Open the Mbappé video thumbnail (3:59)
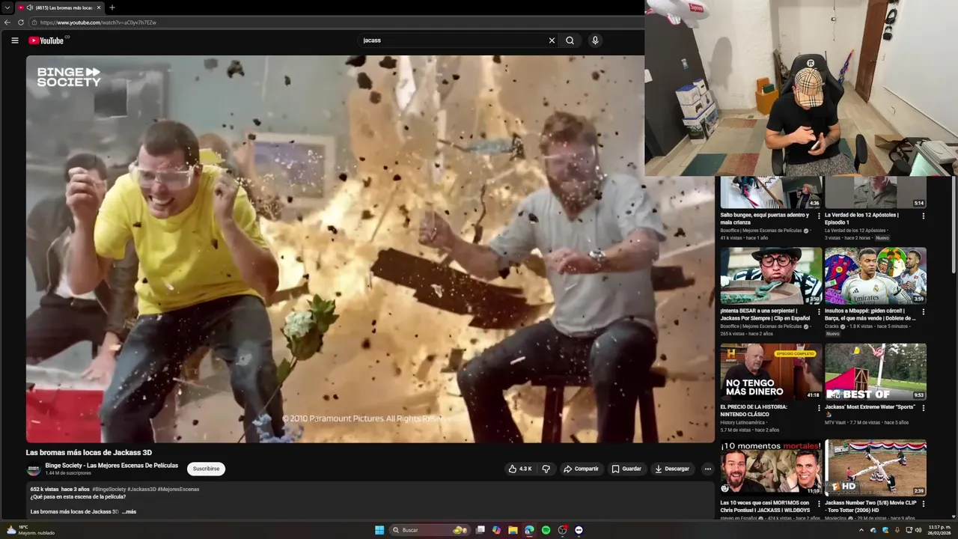958x539 pixels. tap(876, 275)
